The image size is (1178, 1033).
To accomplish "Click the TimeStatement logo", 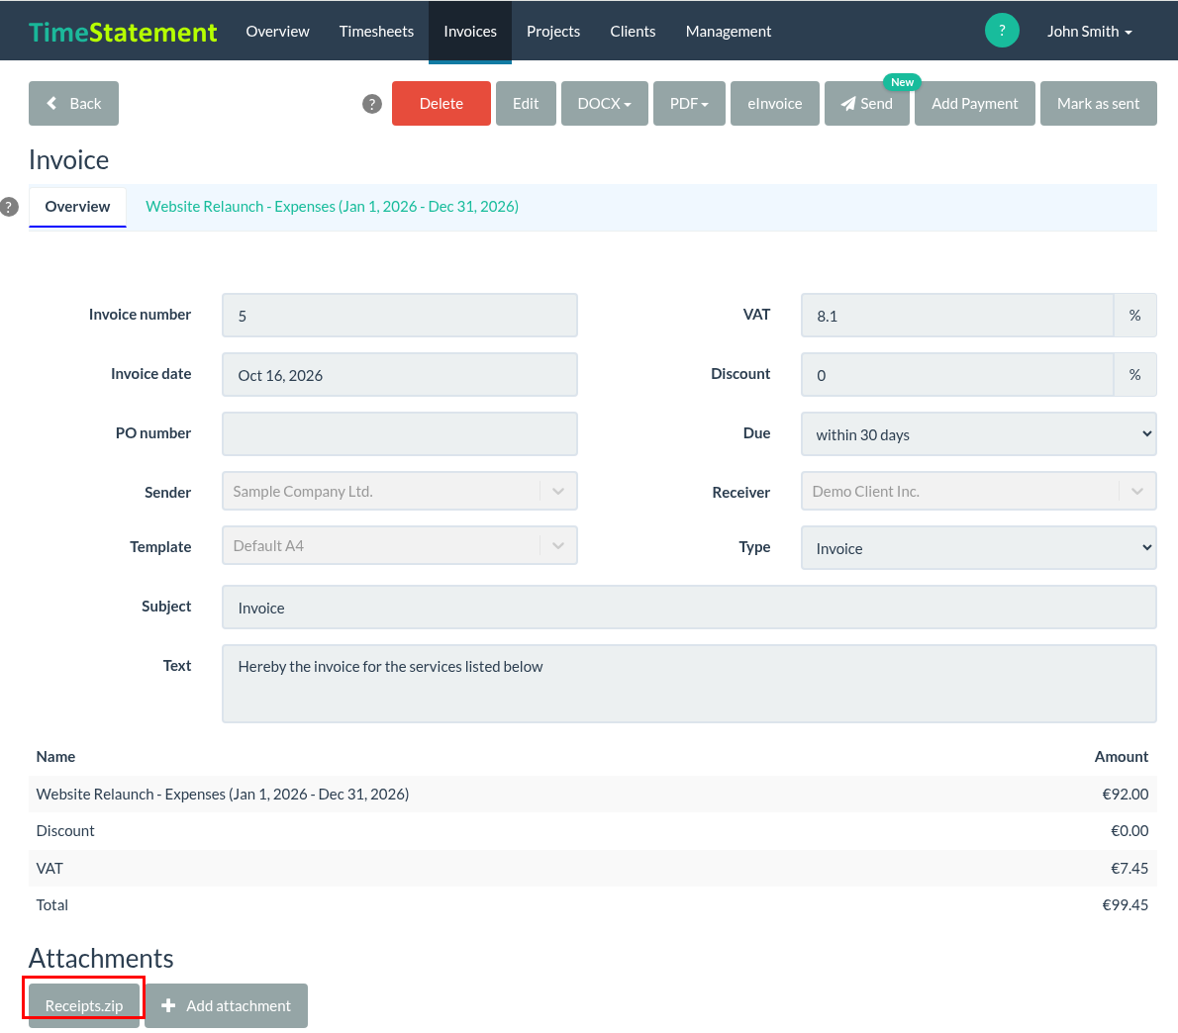I will 123,32.
